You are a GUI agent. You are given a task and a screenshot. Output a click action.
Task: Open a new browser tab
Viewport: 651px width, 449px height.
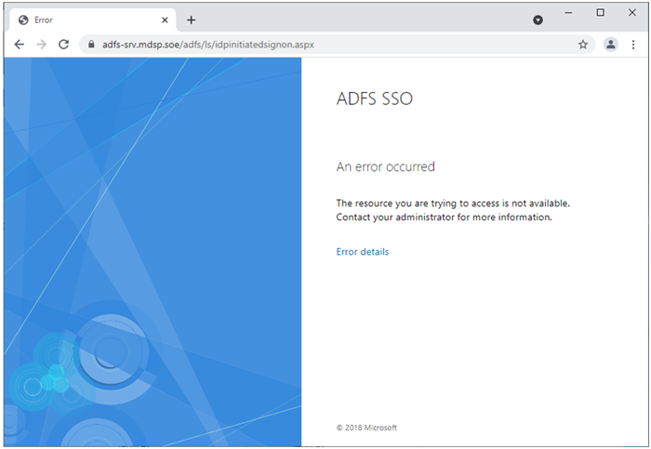(x=191, y=20)
